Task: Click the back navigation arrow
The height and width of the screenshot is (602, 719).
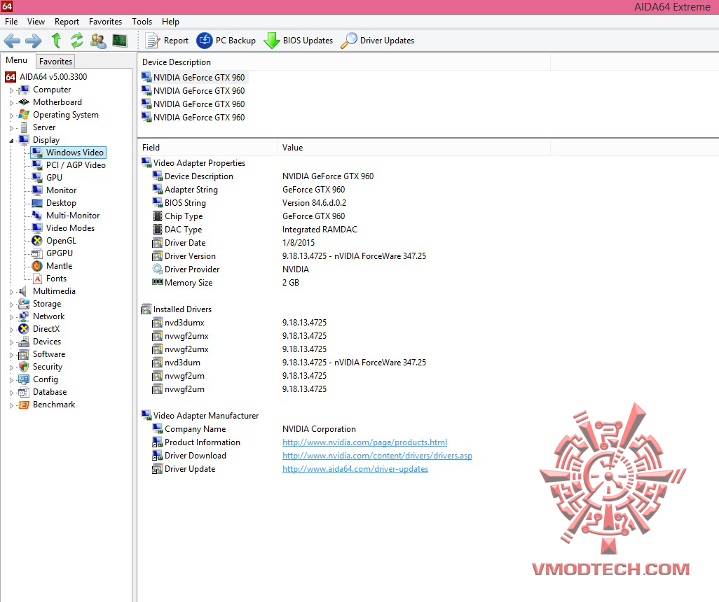Action: pyautogui.click(x=12, y=41)
